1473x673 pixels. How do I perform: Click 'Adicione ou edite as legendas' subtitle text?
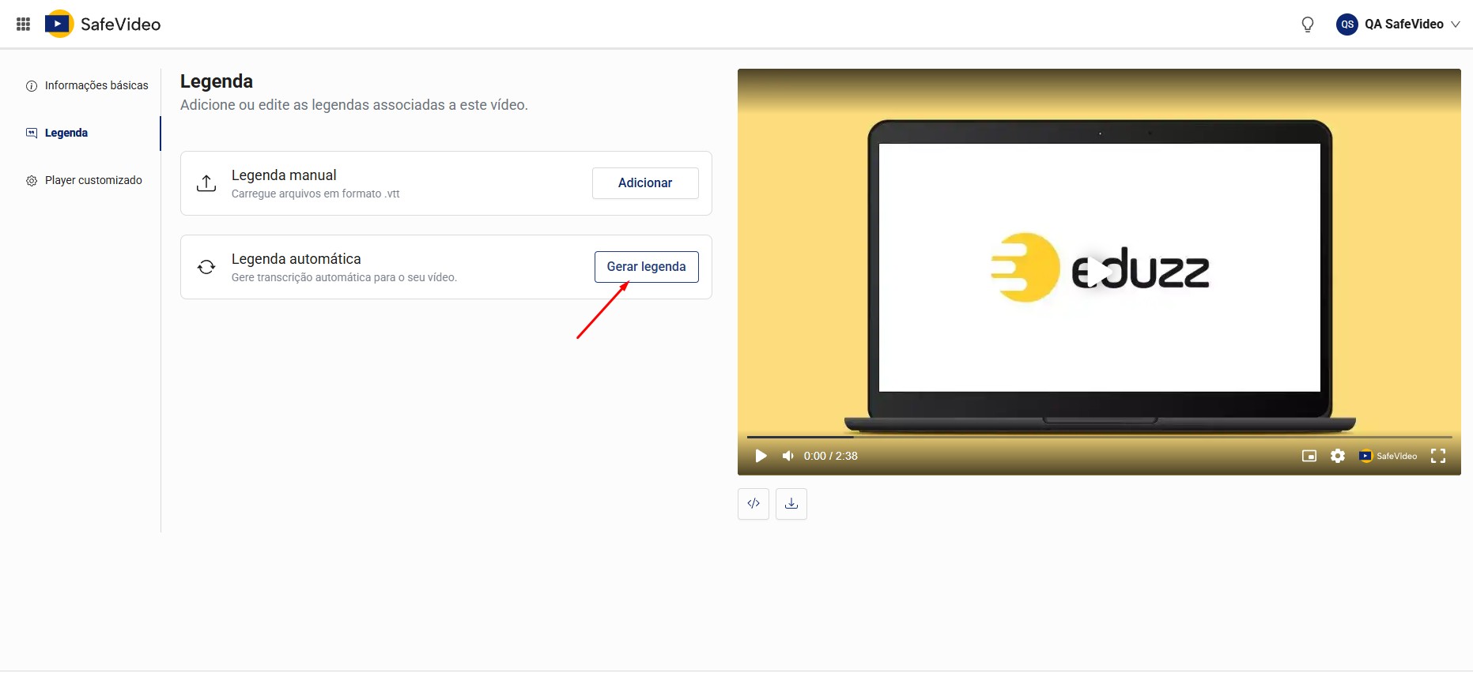354,105
